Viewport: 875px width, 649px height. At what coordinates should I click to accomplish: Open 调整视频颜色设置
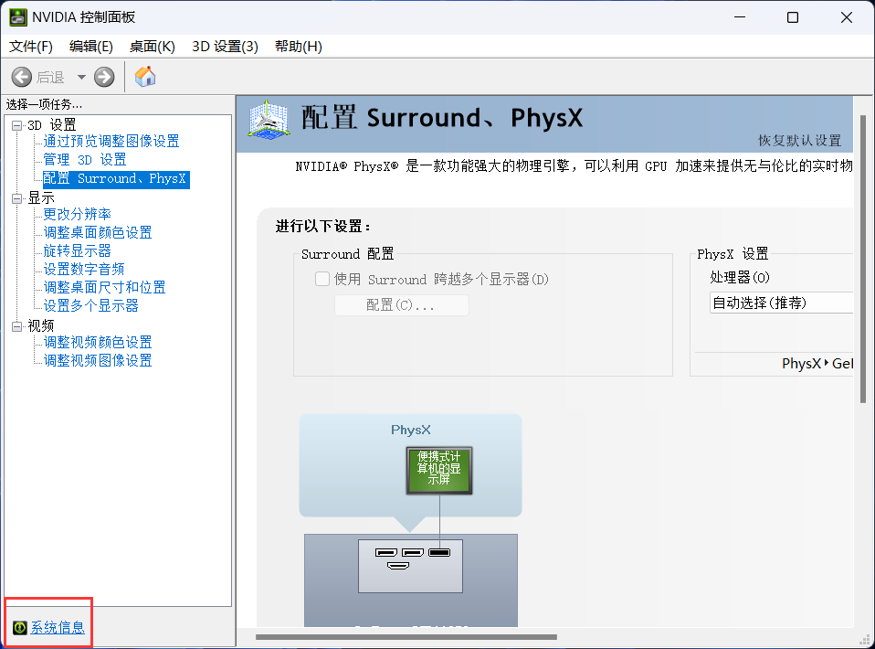[98, 342]
